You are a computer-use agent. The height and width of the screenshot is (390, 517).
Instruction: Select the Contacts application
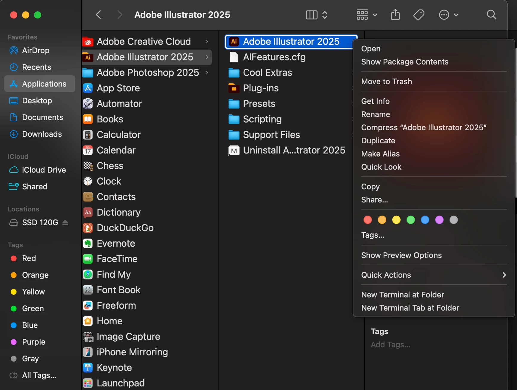147,197
